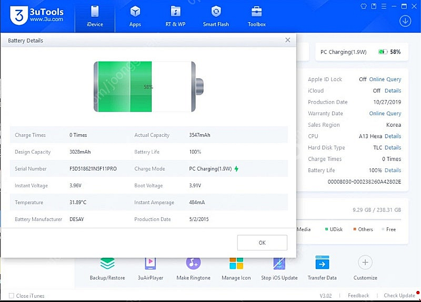Select serial number F5D518621N5F11PRO
The height and width of the screenshot is (302, 421).
click(93, 168)
